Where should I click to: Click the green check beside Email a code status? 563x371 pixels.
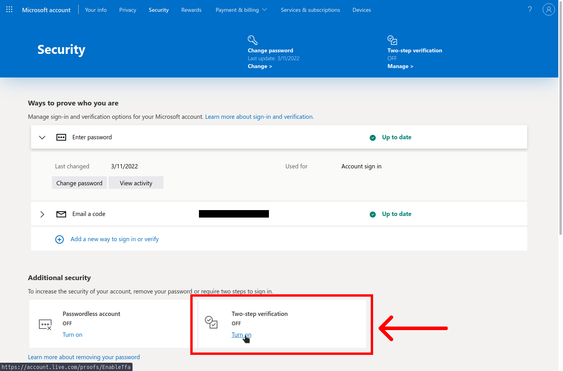tap(373, 214)
